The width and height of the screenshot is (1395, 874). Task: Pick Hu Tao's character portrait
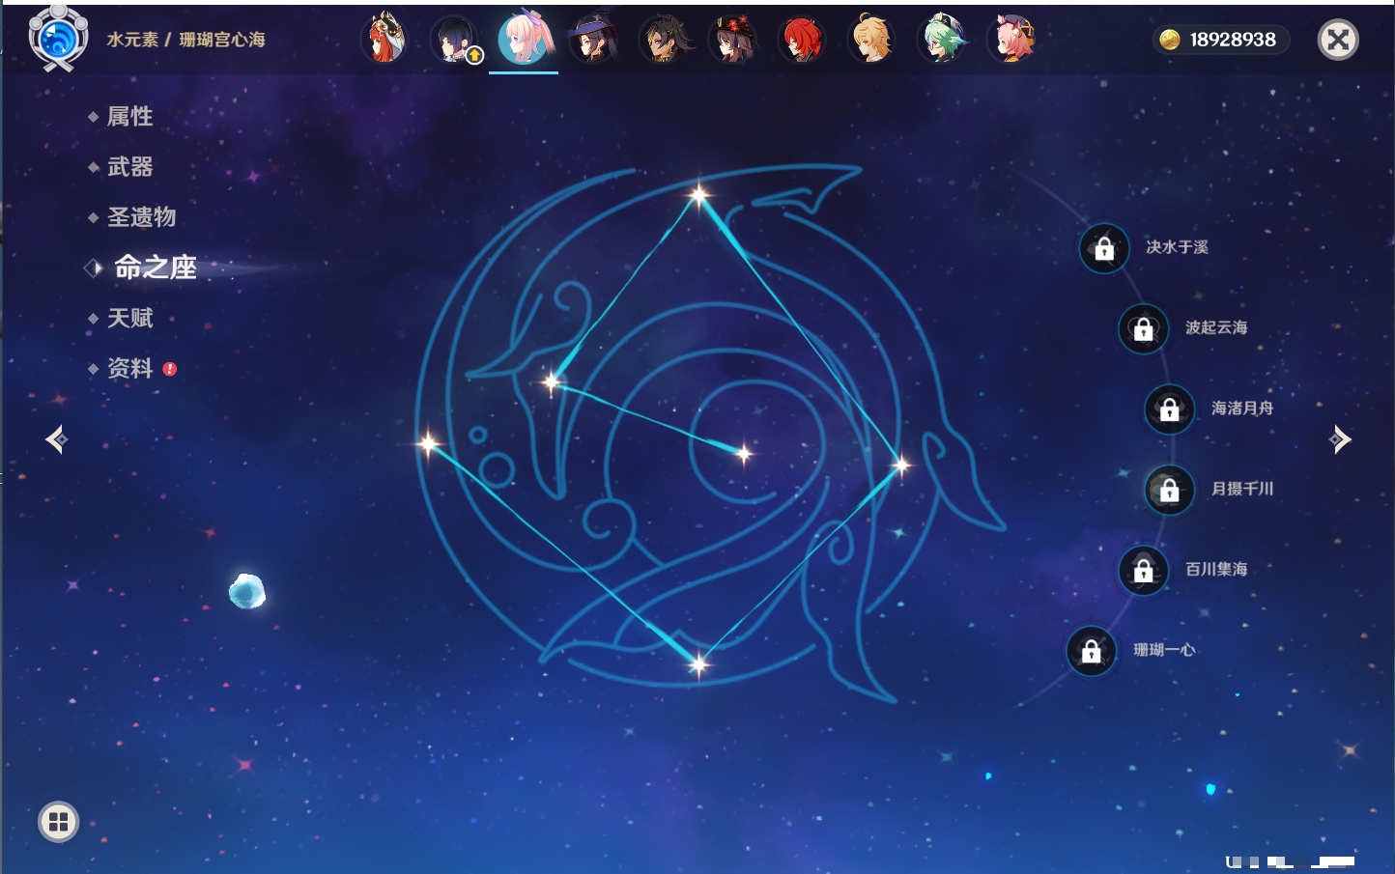[733, 40]
